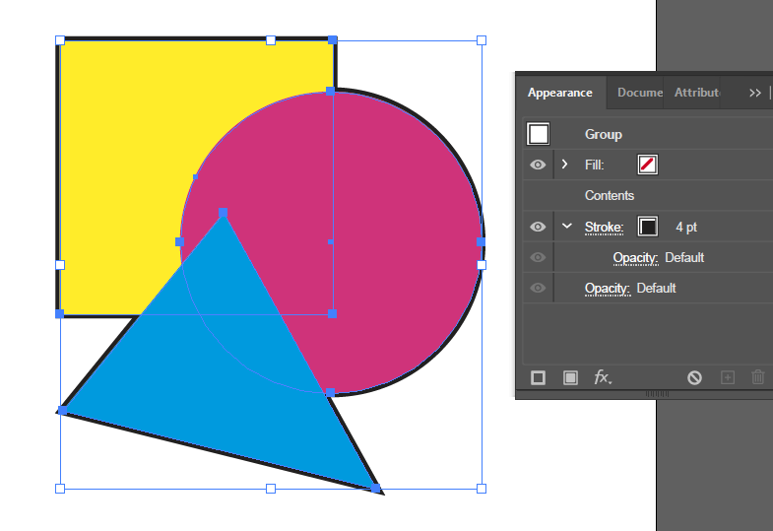Click the Appearance panel resize grip

[x=657, y=393]
